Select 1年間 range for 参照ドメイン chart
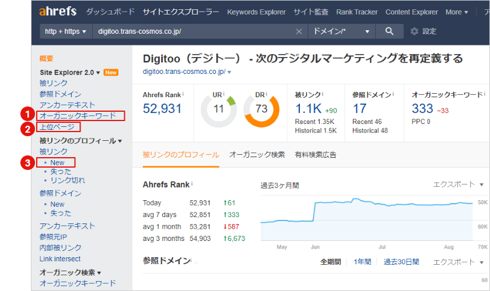490x291 pixels. (362, 262)
